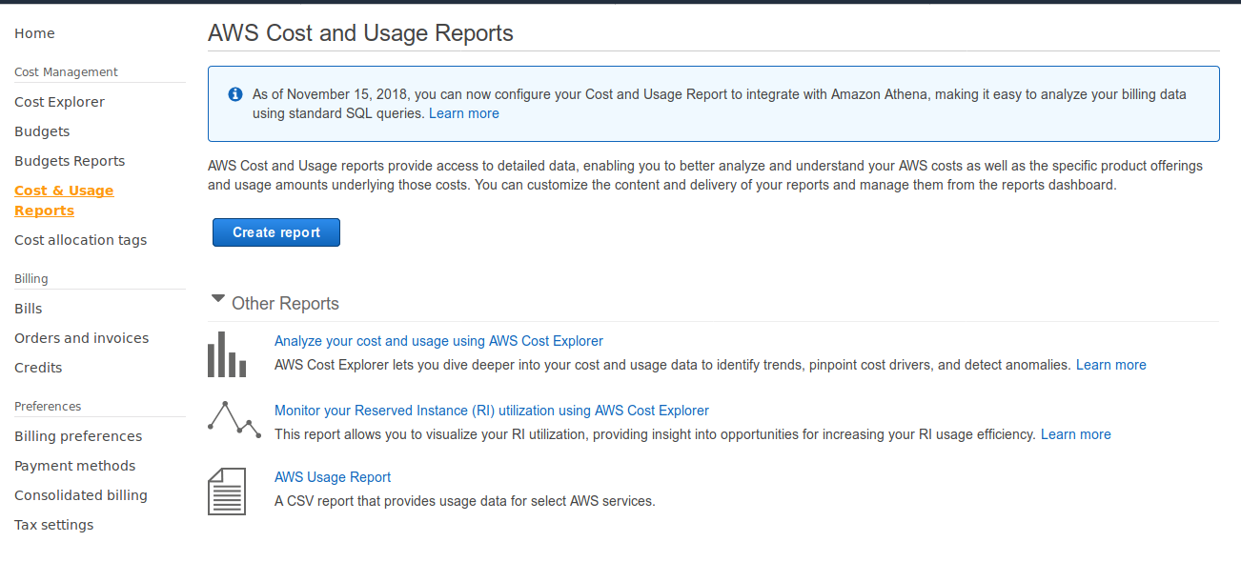
Task: Open the AWS Usage Report link
Action: pos(333,477)
